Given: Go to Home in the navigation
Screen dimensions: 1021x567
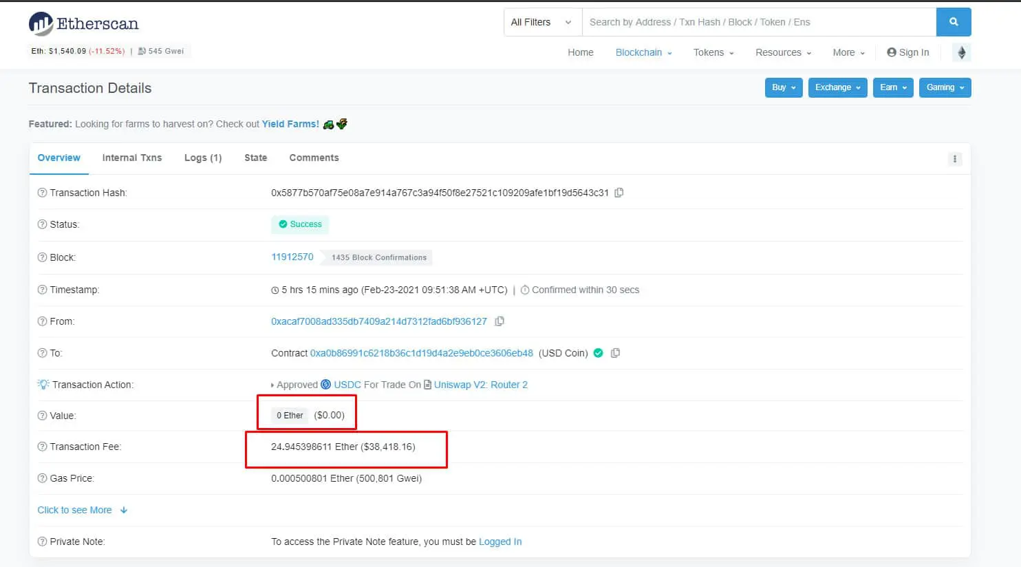Looking at the screenshot, I should click(x=581, y=52).
